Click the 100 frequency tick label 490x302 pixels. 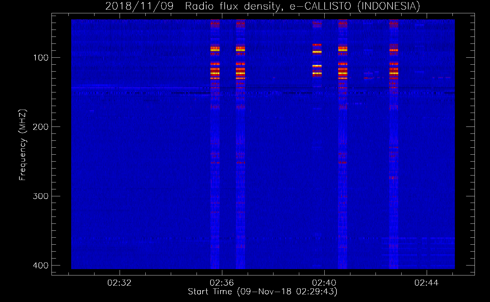pyautogui.click(x=41, y=58)
